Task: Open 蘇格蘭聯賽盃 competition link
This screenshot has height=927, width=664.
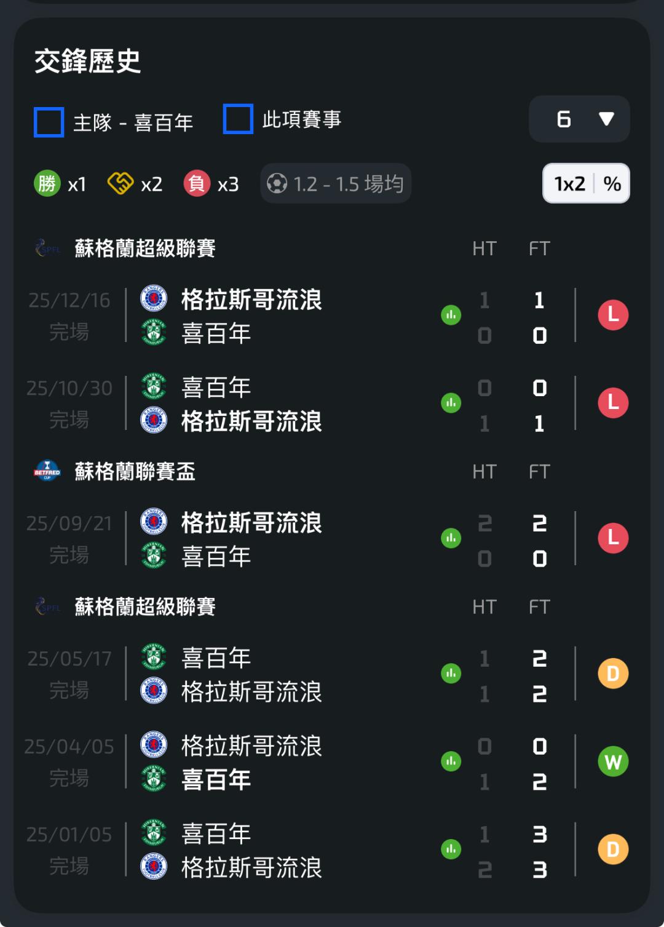Action: 135,472
